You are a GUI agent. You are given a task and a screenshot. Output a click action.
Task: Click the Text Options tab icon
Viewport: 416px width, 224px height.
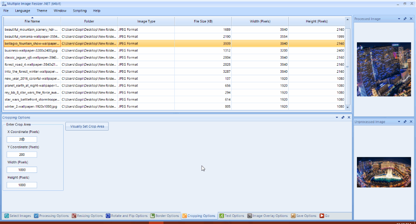point(222,216)
